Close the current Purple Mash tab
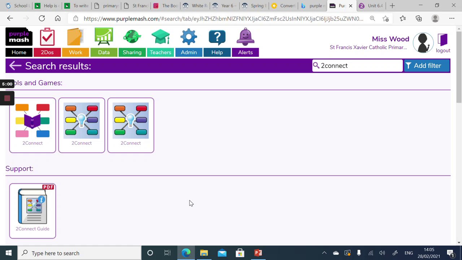Screen dimensions: 462x260 350,6
